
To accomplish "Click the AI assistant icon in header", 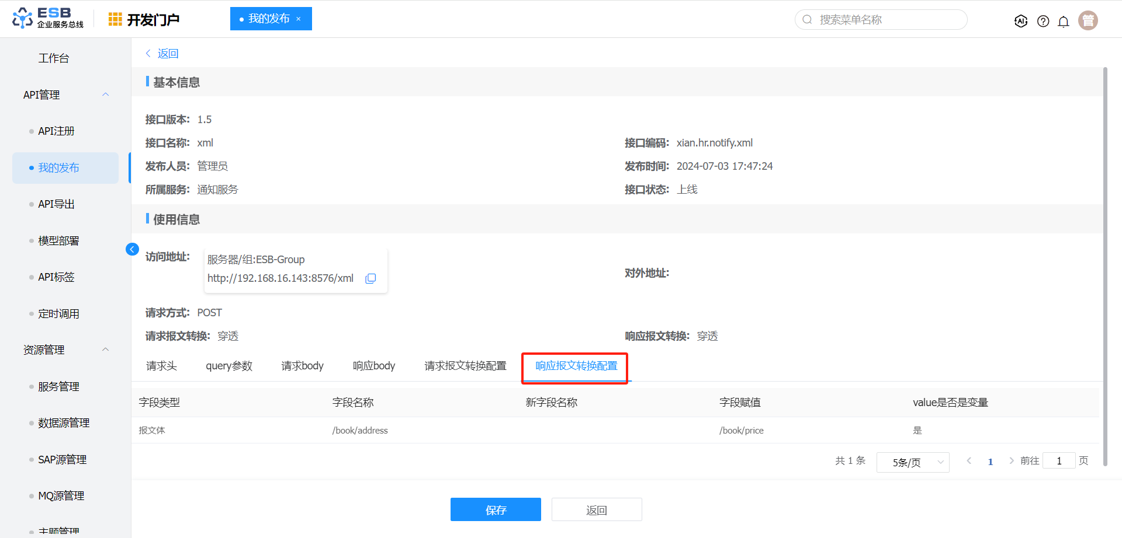I will click(x=1020, y=21).
